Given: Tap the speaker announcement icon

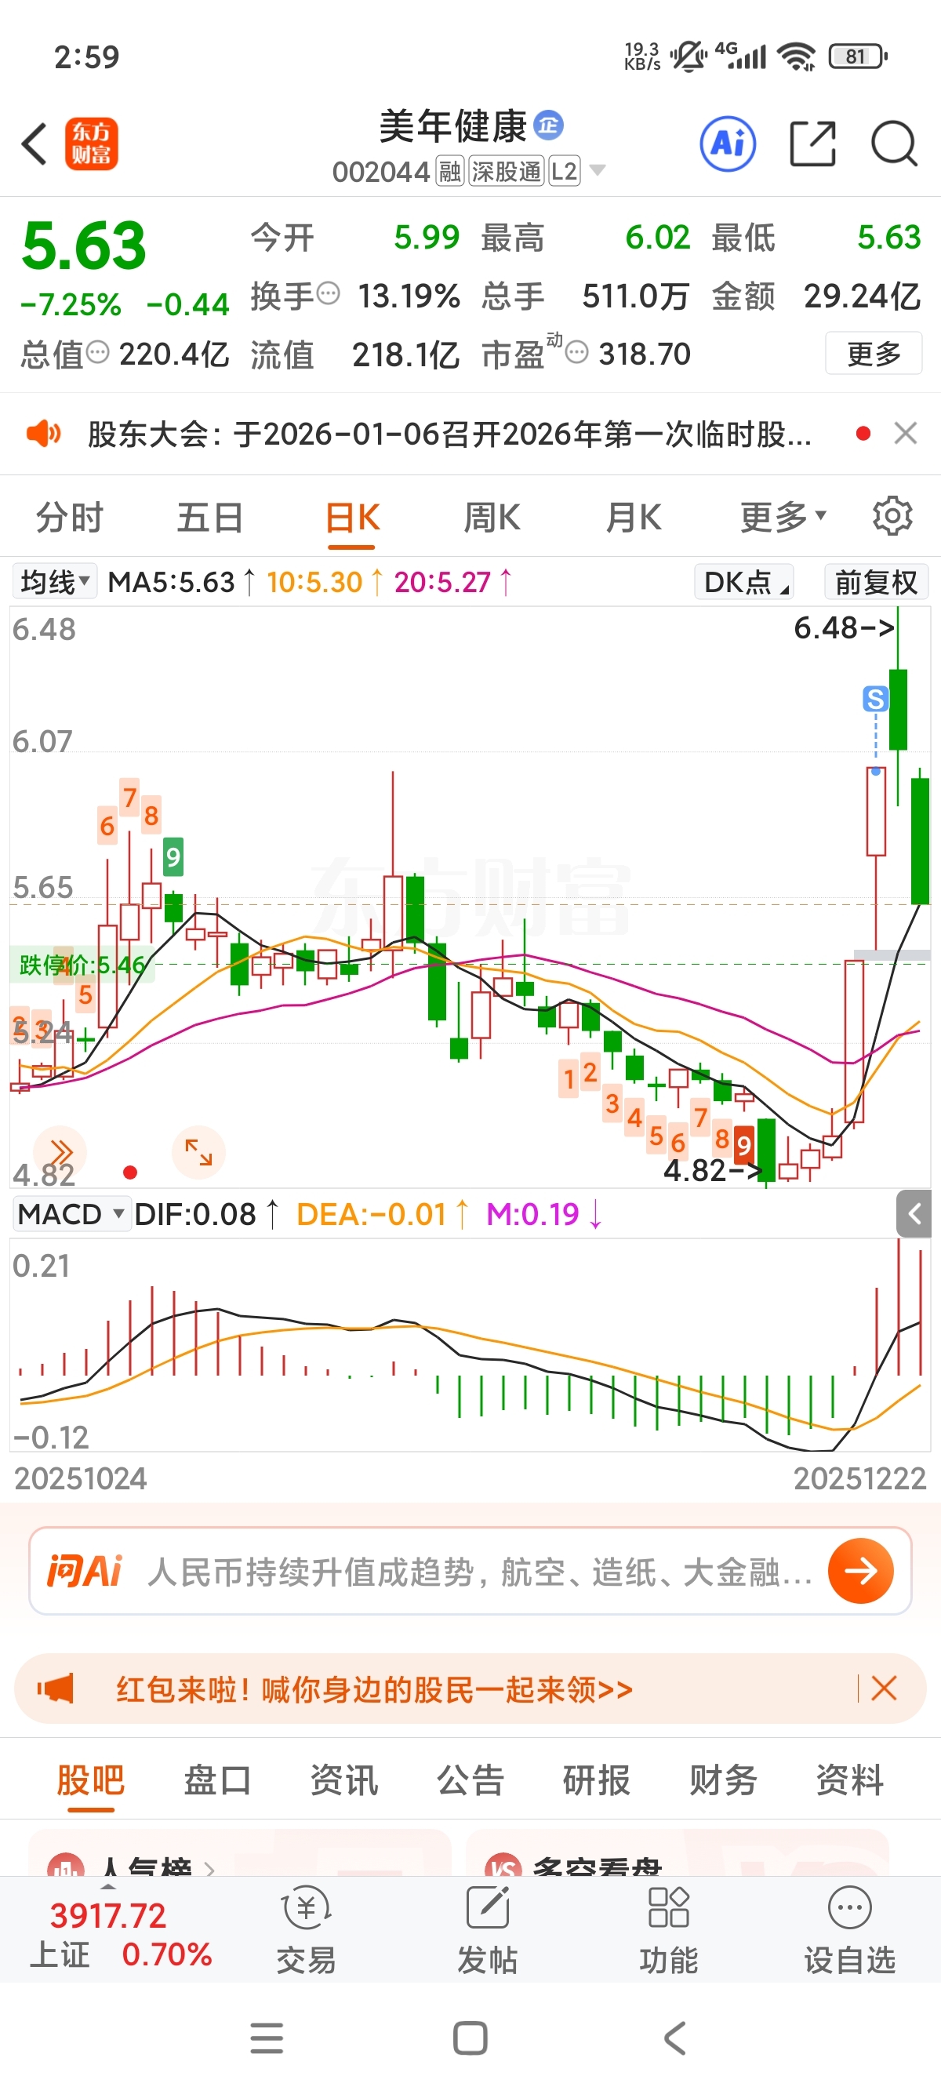Looking at the screenshot, I should [44, 433].
